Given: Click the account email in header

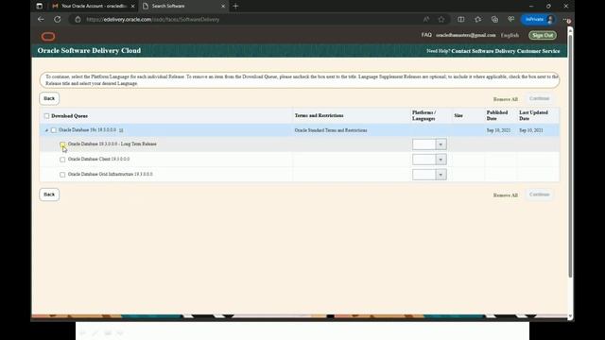Looking at the screenshot, I should tap(466, 35).
